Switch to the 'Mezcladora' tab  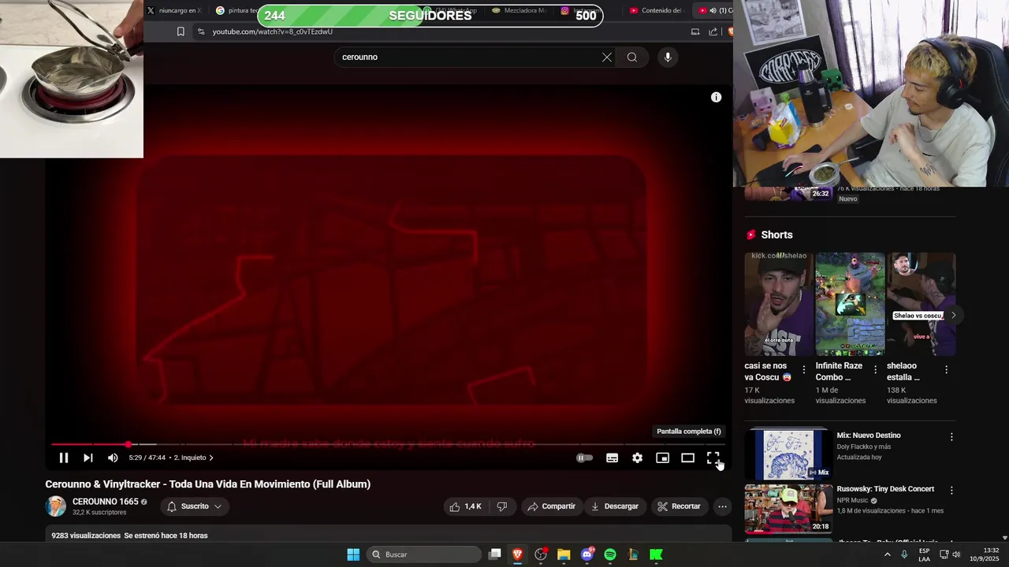pyautogui.click(x=519, y=10)
